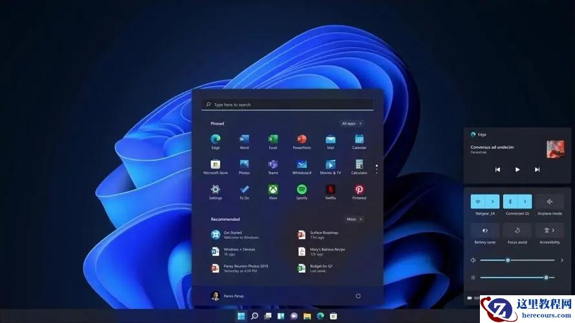Launch PowerPoint from pinned apps
The width and height of the screenshot is (575, 323).
[302, 141]
